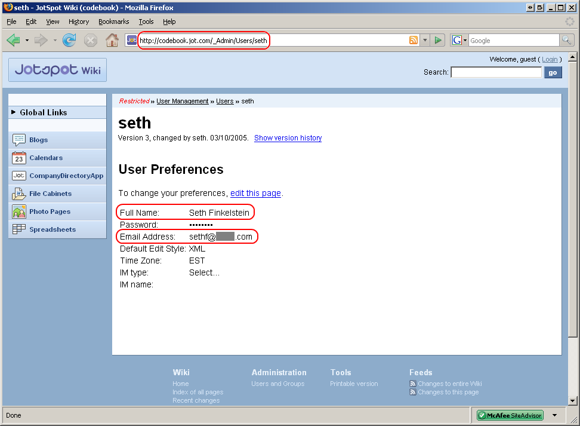Click the Calendars 23 icon
This screenshot has width=580, height=426.
pos(19,158)
